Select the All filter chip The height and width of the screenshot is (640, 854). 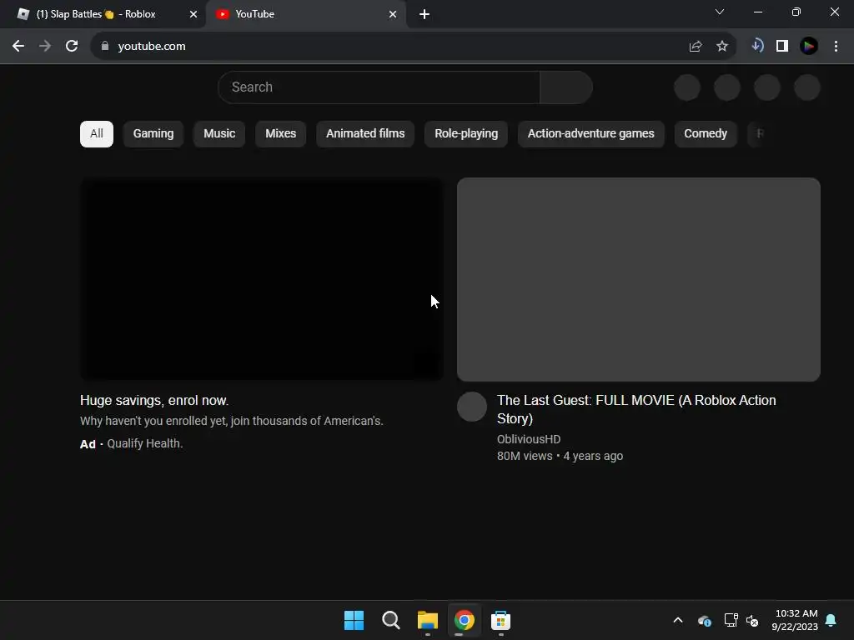(x=97, y=134)
